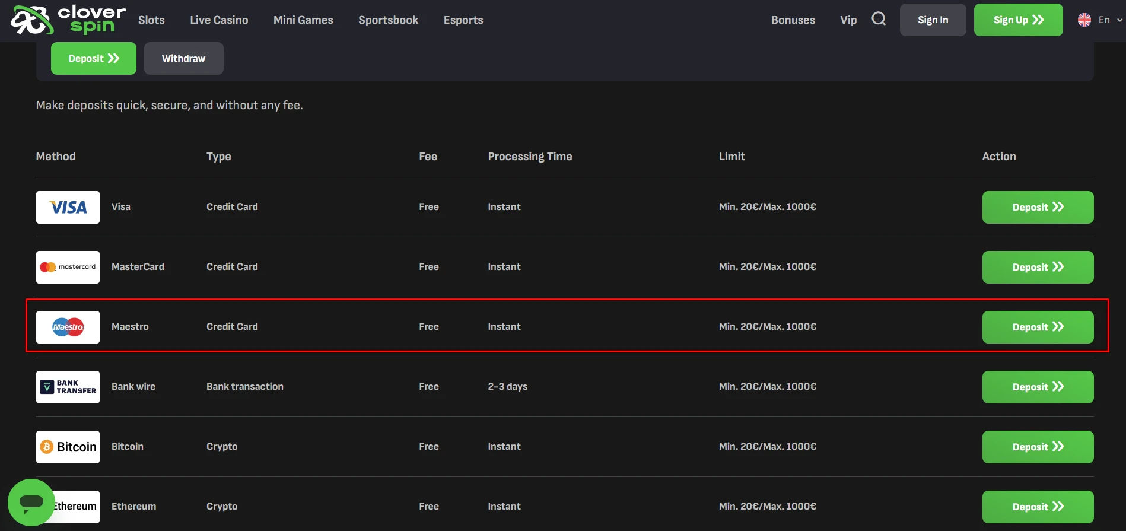Viewport: 1126px width, 531px height.
Task: Deposit using Bitcoin
Action: [1038, 447]
